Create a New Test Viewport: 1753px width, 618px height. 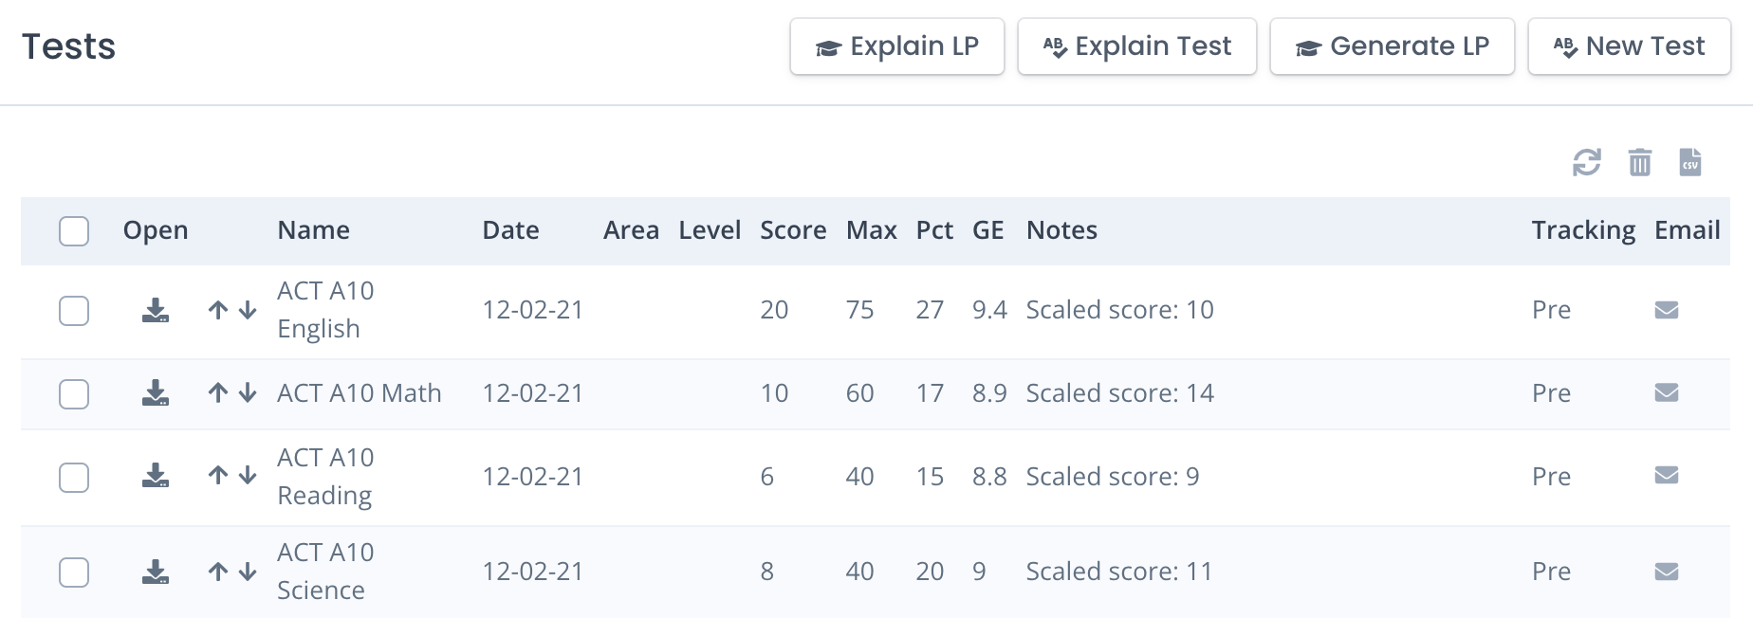1629,46
